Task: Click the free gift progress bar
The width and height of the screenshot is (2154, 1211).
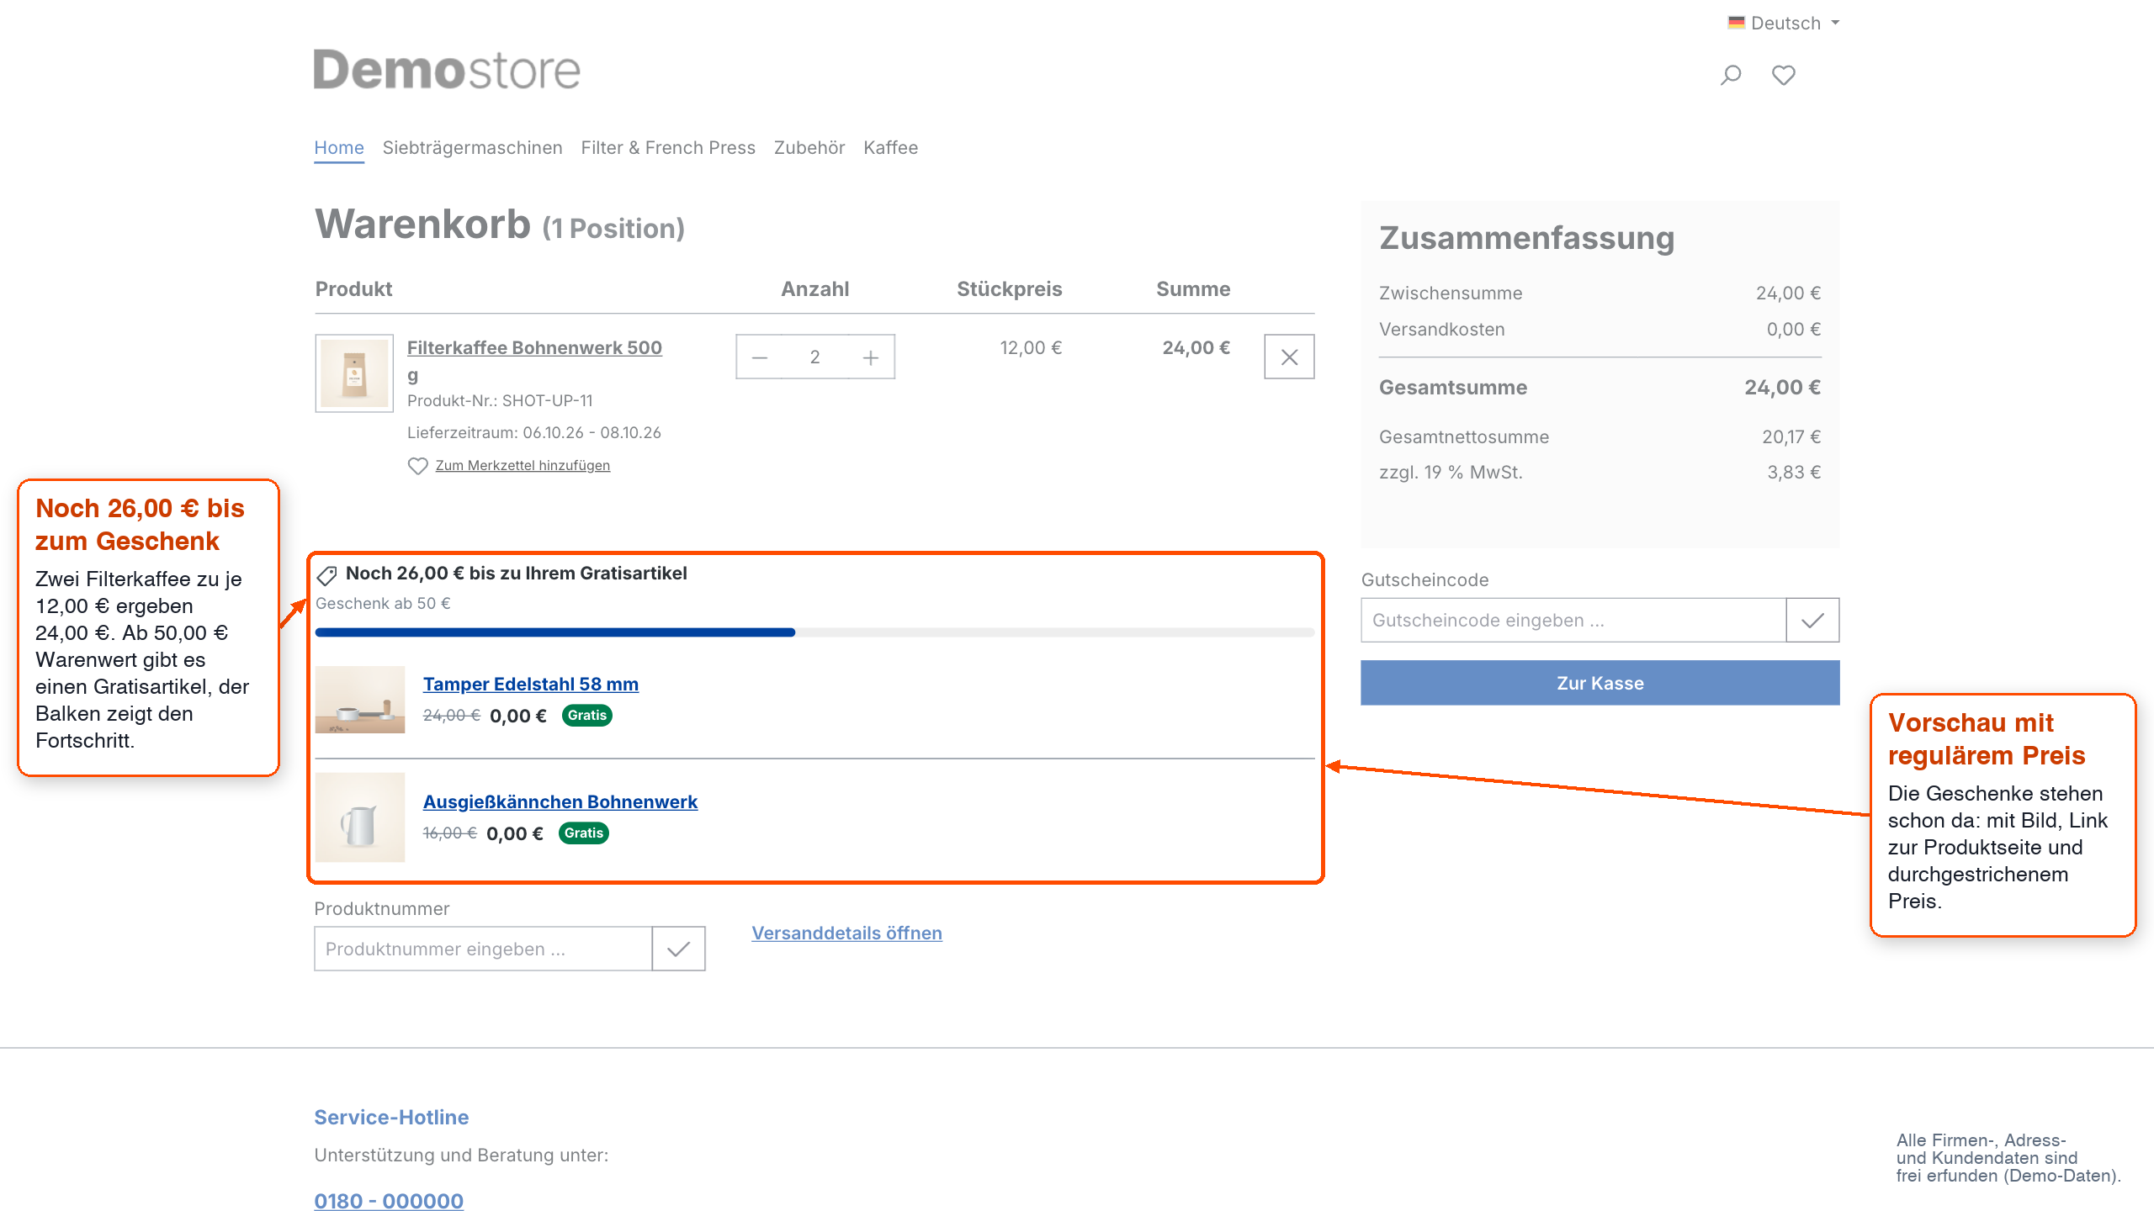Action: (x=814, y=632)
